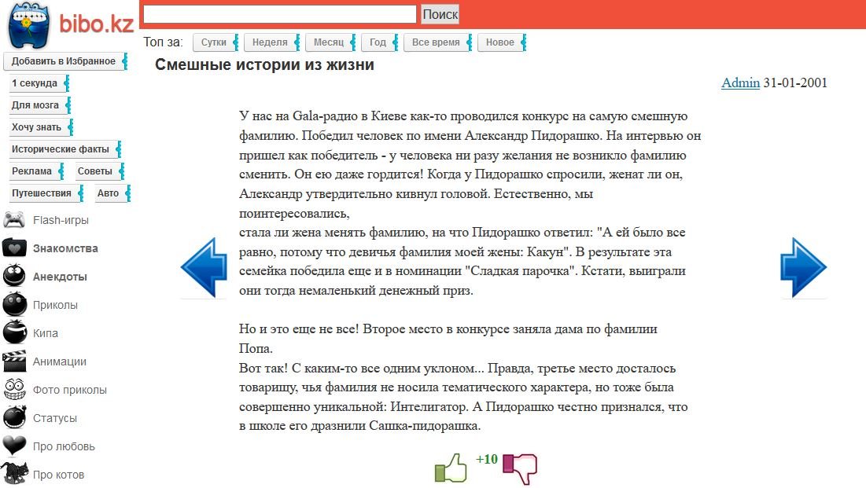Open the Исторические факты category
Screen dimensions: 866x488
pos(60,149)
